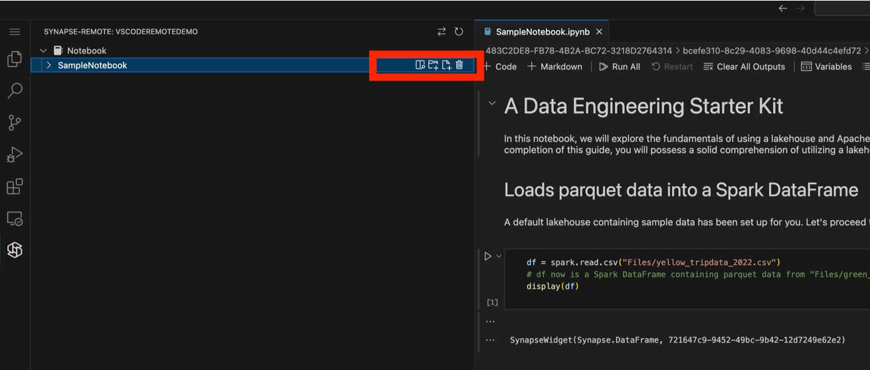The width and height of the screenshot is (870, 370).
Task: Open run options dropdown beside cell play button
Action: 499,256
